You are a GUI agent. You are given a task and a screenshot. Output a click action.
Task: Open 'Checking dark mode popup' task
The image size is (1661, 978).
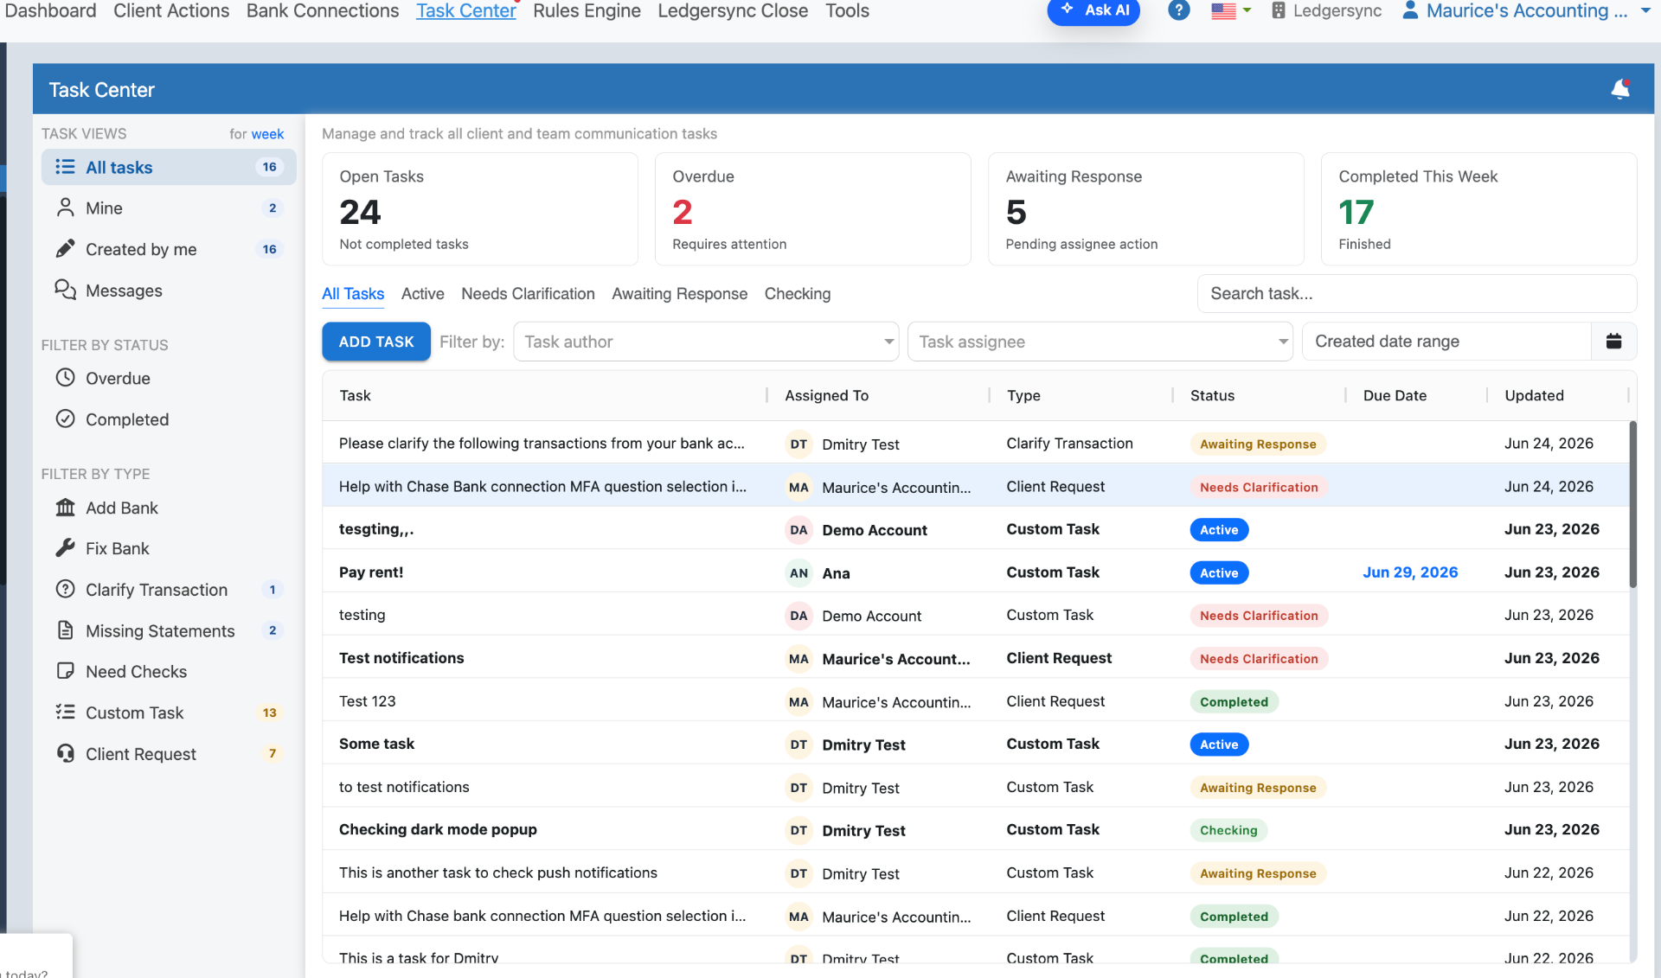(975, 829)
